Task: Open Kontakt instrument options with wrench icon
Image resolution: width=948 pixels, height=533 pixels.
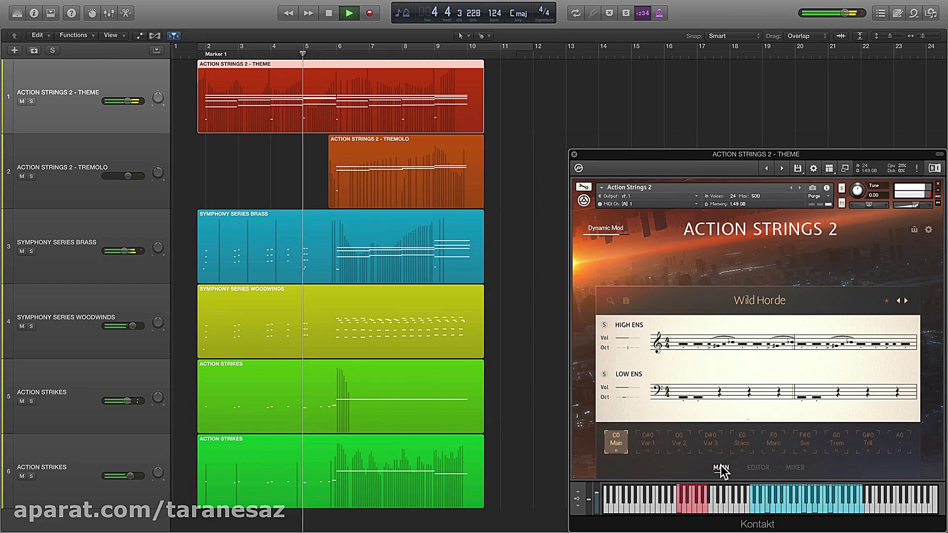Action: pyautogui.click(x=584, y=187)
